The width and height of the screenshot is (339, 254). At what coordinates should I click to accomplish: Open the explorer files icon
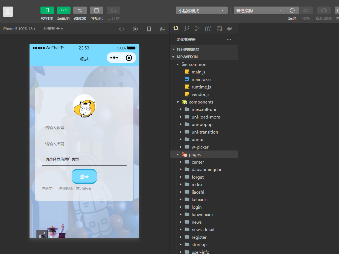click(175, 28)
